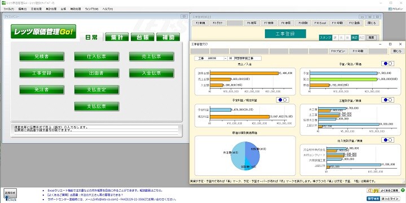Screen dimensions: 406x203
Task: Click F10 プレビュー in the graph window
Action: click(x=338, y=51)
